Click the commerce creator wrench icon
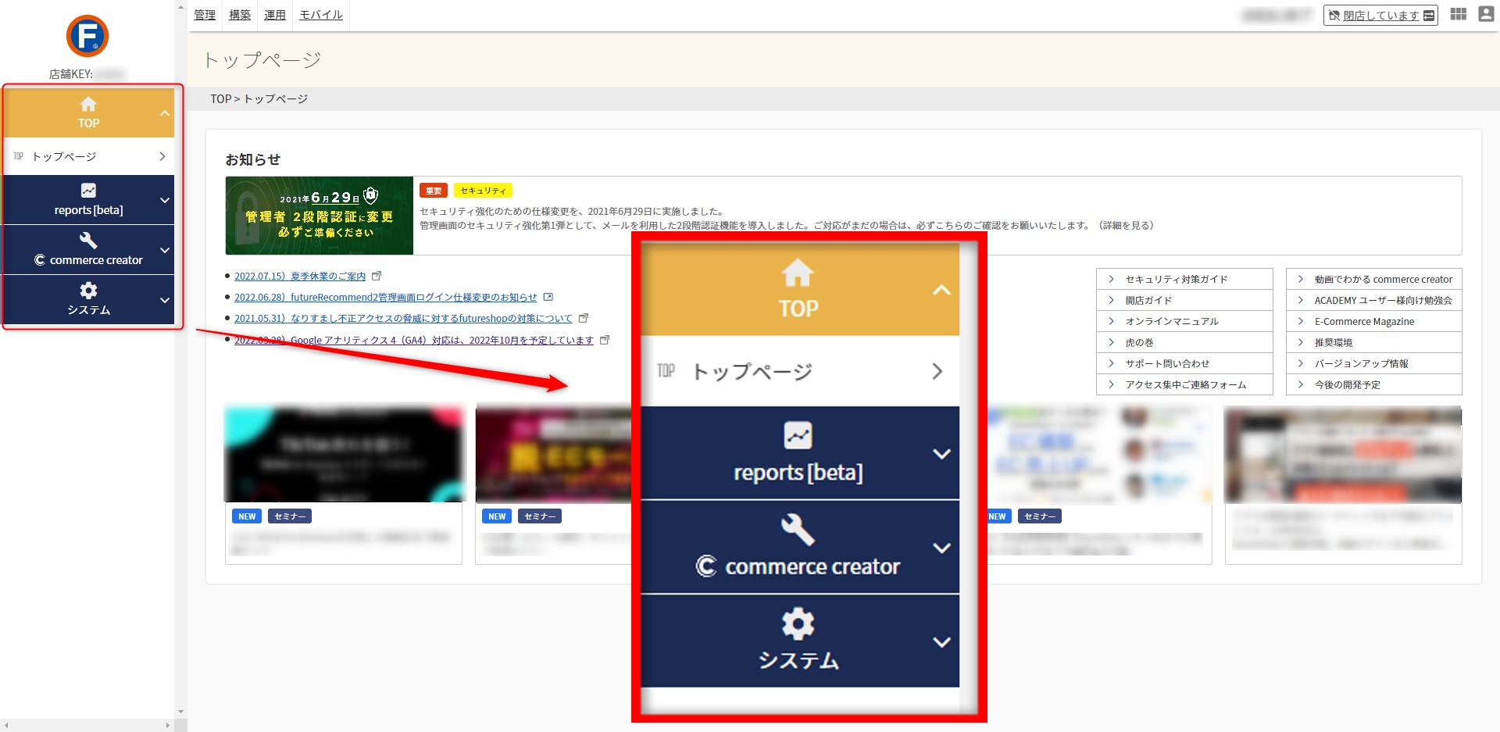 pyautogui.click(x=88, y=240)
